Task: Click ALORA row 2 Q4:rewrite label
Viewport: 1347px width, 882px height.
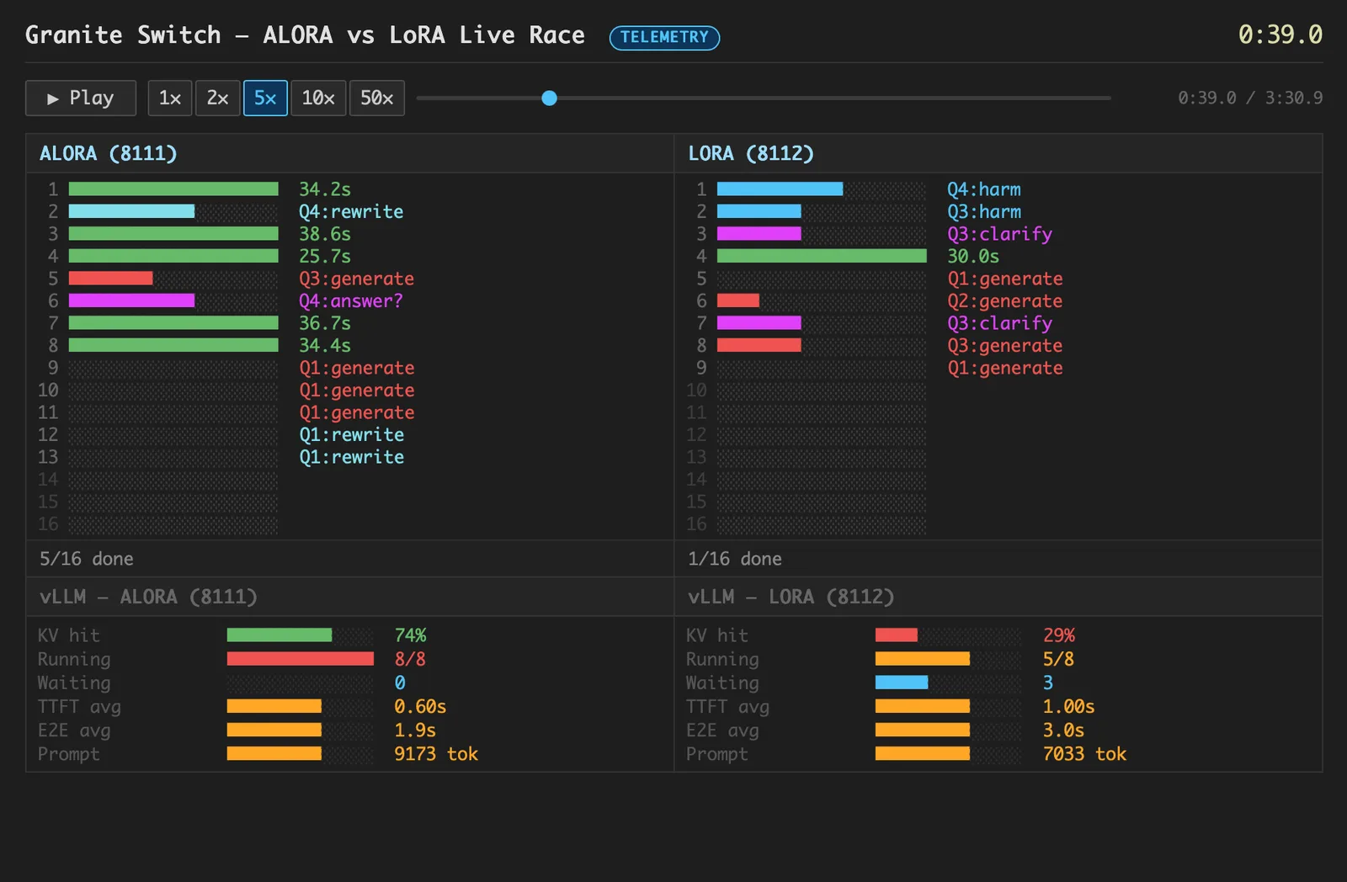Action: tap(351, 211)
